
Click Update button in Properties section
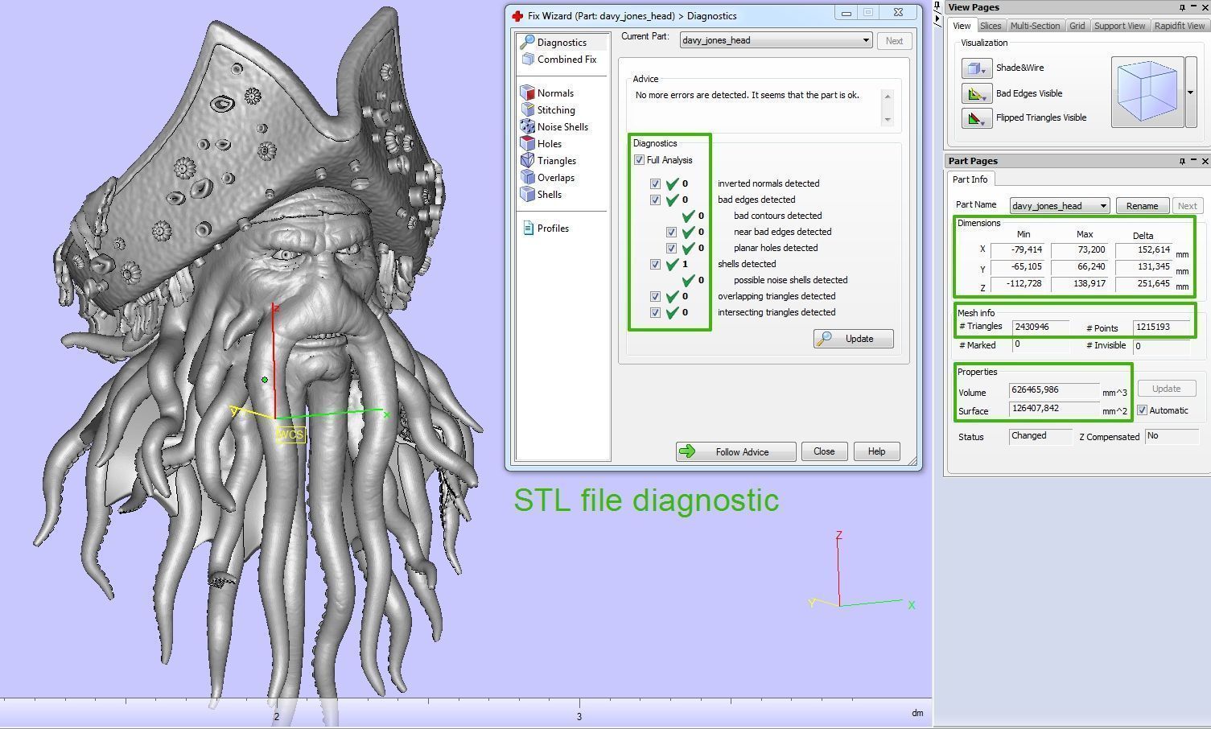pos(1166,389)
